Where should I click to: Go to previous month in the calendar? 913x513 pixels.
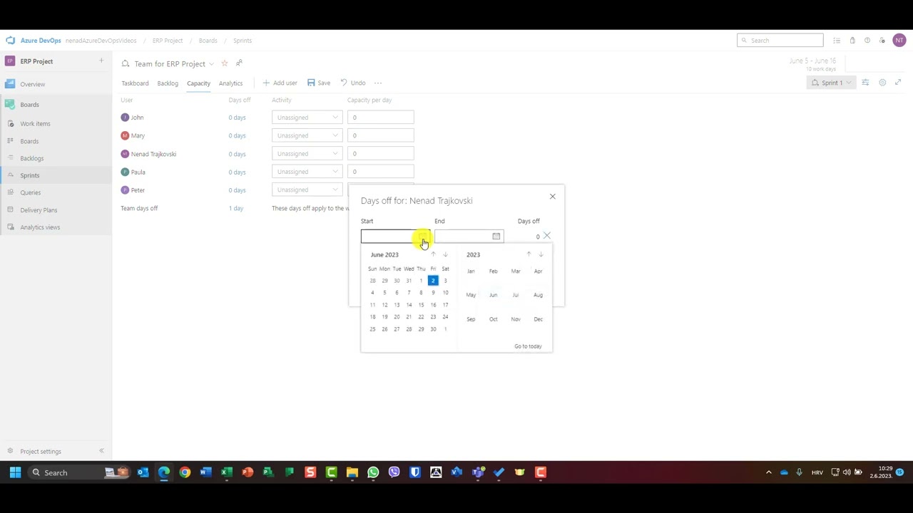coord(433,254)
